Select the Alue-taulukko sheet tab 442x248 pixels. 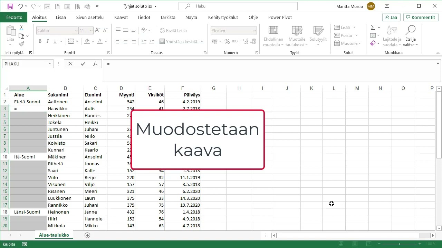click(x=54, y=235)
